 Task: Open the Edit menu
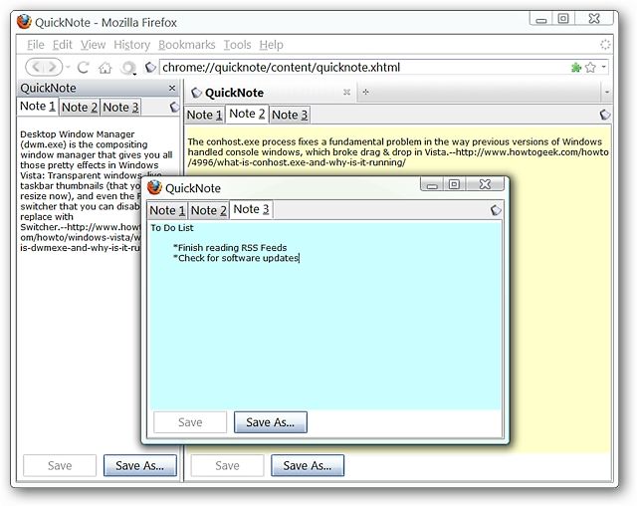pyautogui.click(x=62, y=45)
